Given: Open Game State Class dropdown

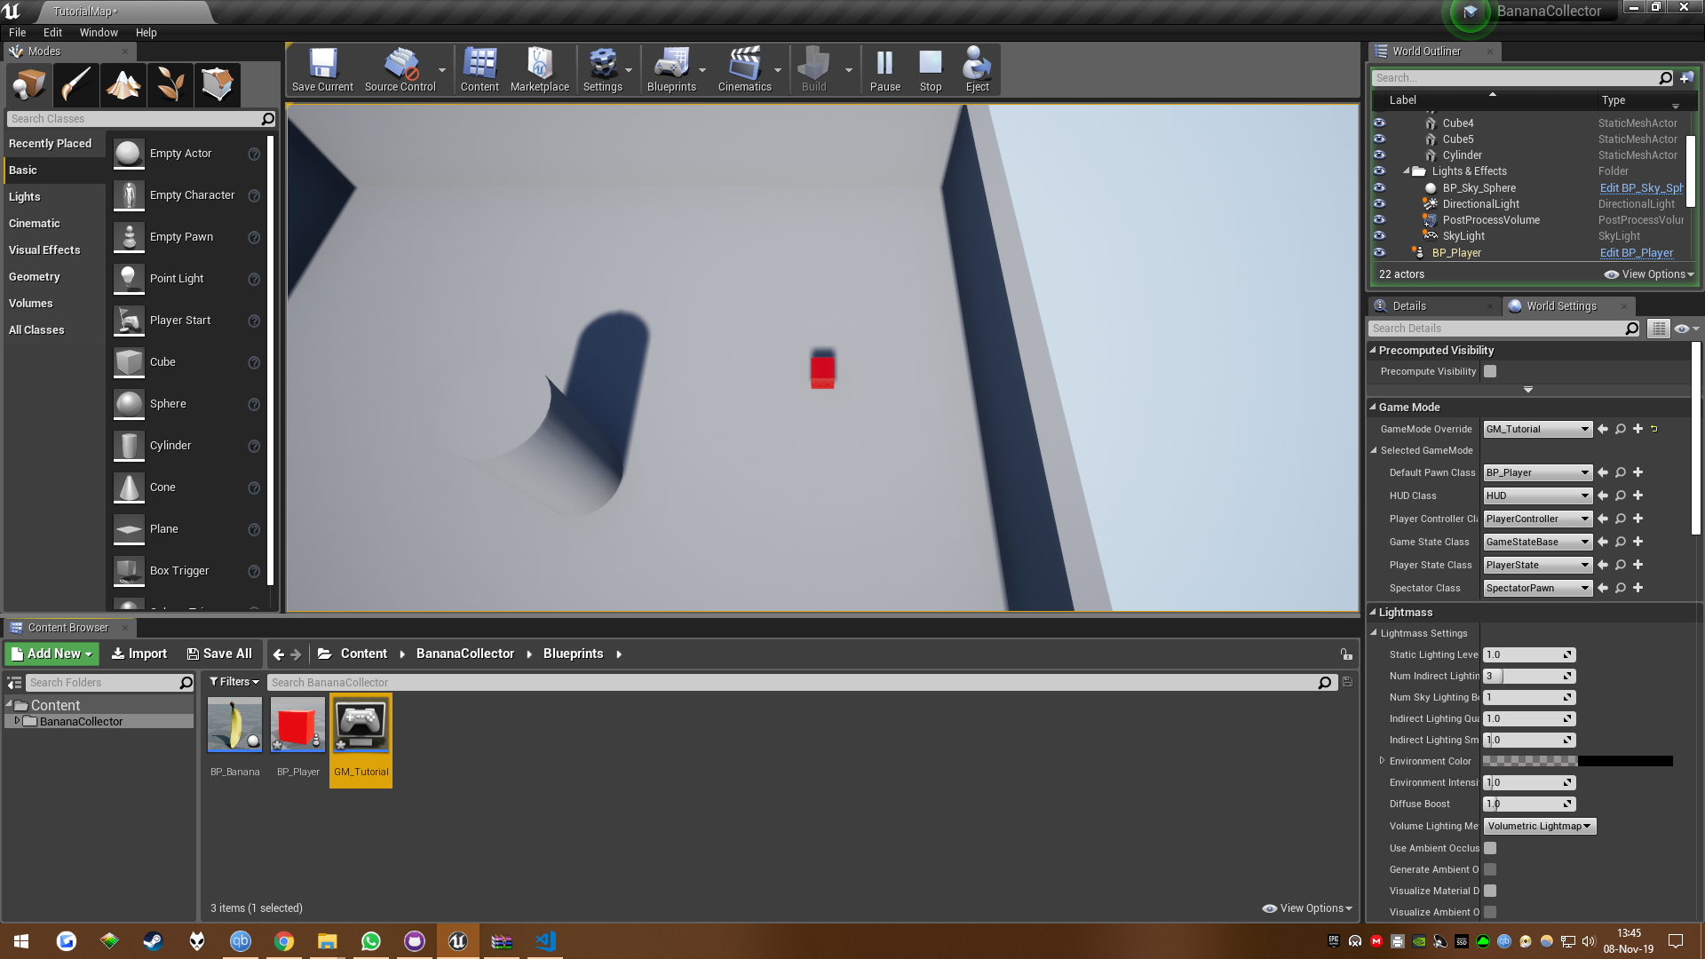Looking at the screenshot, I should click(x=1537, y=542).
